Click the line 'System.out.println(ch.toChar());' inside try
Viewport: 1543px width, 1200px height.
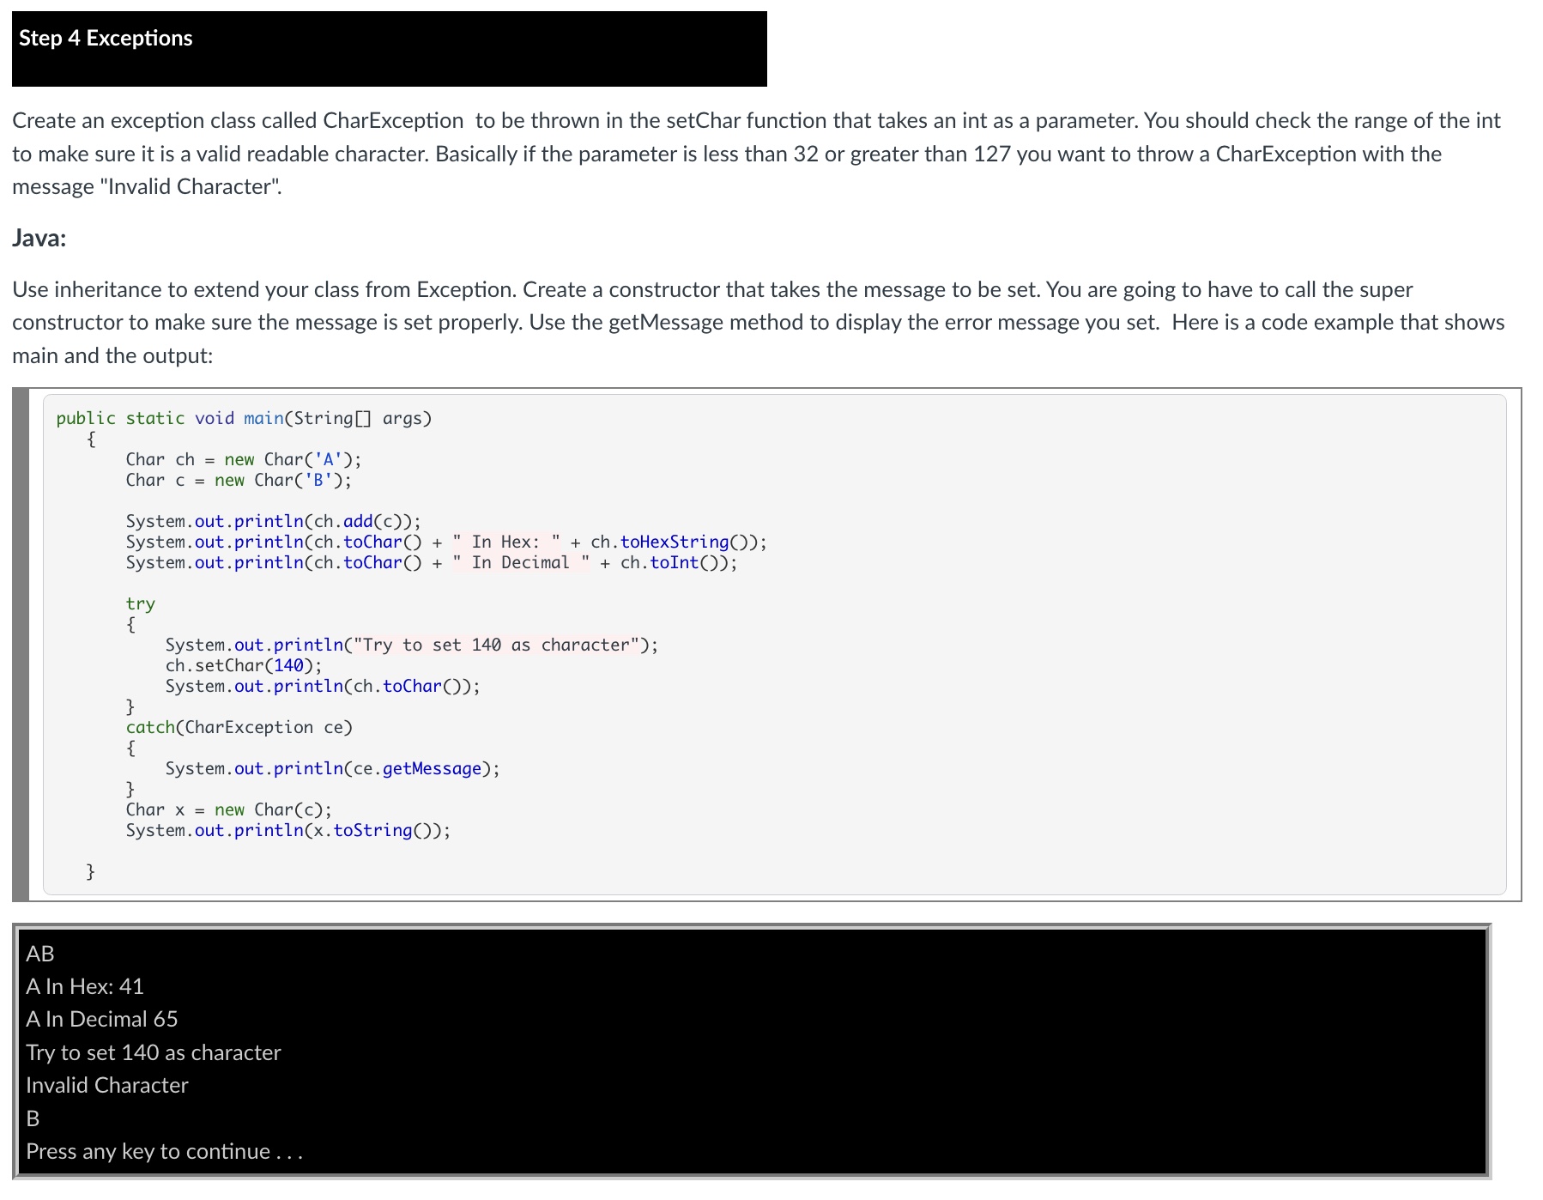point(323,686)
